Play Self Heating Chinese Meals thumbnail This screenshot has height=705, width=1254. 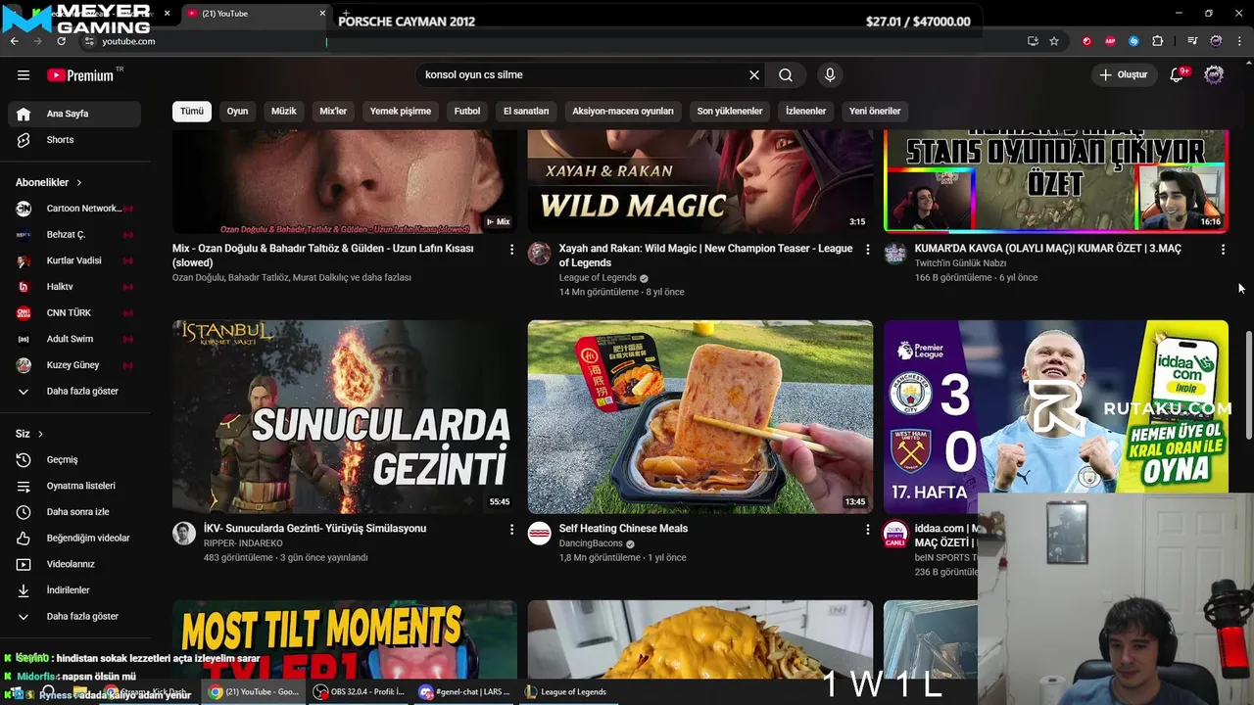[700, 417]
